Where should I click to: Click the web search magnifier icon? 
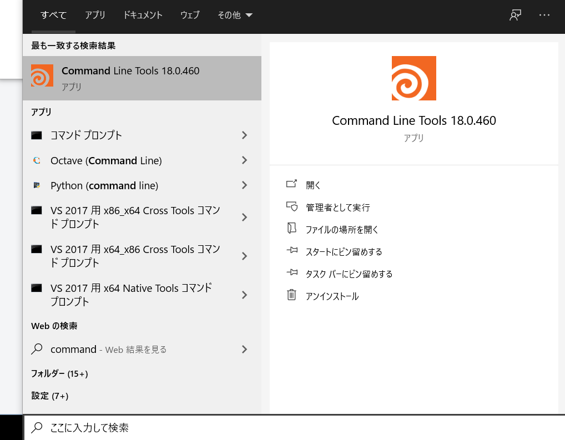pos(37,349)
